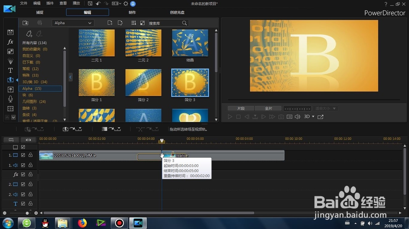The width and height of the screenshot is (409, 229).
Task: Lock video track 1
Action: tap(31, 155)
